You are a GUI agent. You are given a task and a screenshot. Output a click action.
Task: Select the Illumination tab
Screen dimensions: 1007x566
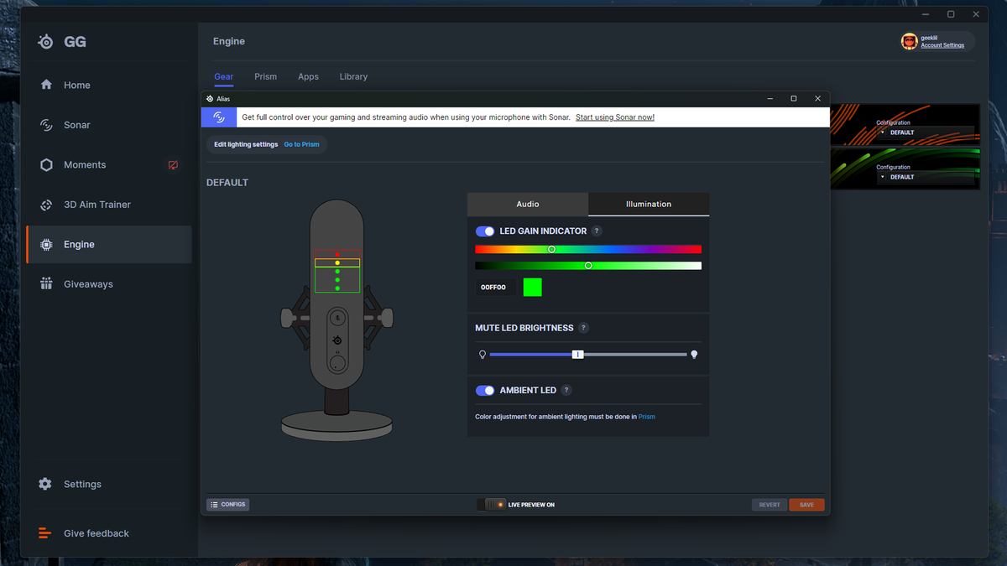point(649,204)
